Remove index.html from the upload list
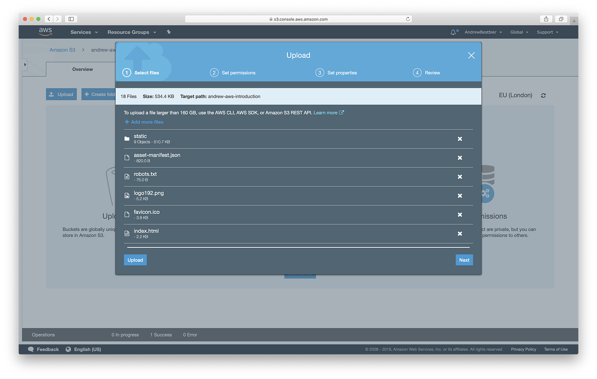This screenshot has width=597, height=379. pos(460,233)
